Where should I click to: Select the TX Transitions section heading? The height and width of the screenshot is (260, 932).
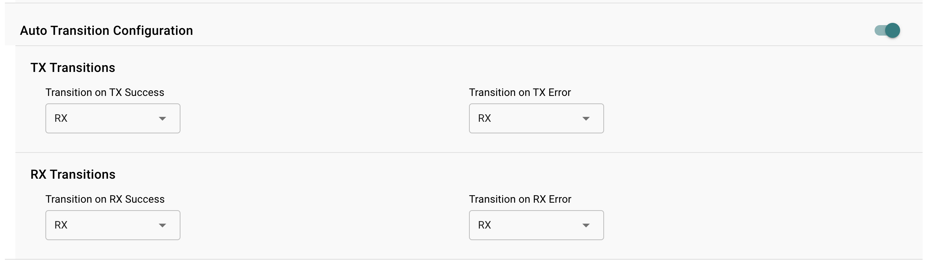coord(72,67)
